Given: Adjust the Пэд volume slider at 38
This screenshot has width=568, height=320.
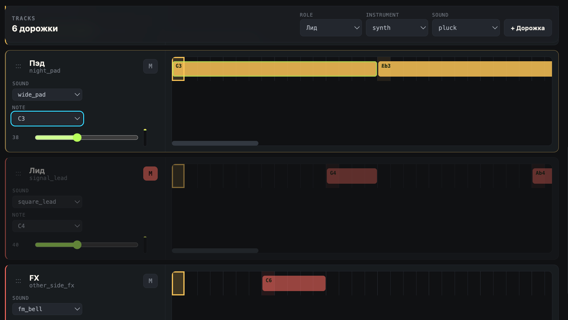Looking at the screenshot, I should point(87,138).
